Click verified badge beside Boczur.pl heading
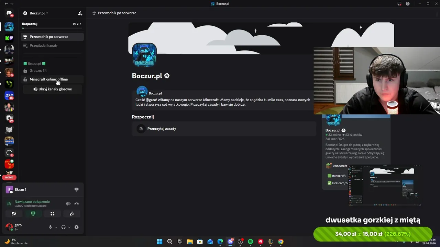This screenshot has height=247, width=440. [x=167, y=76]
